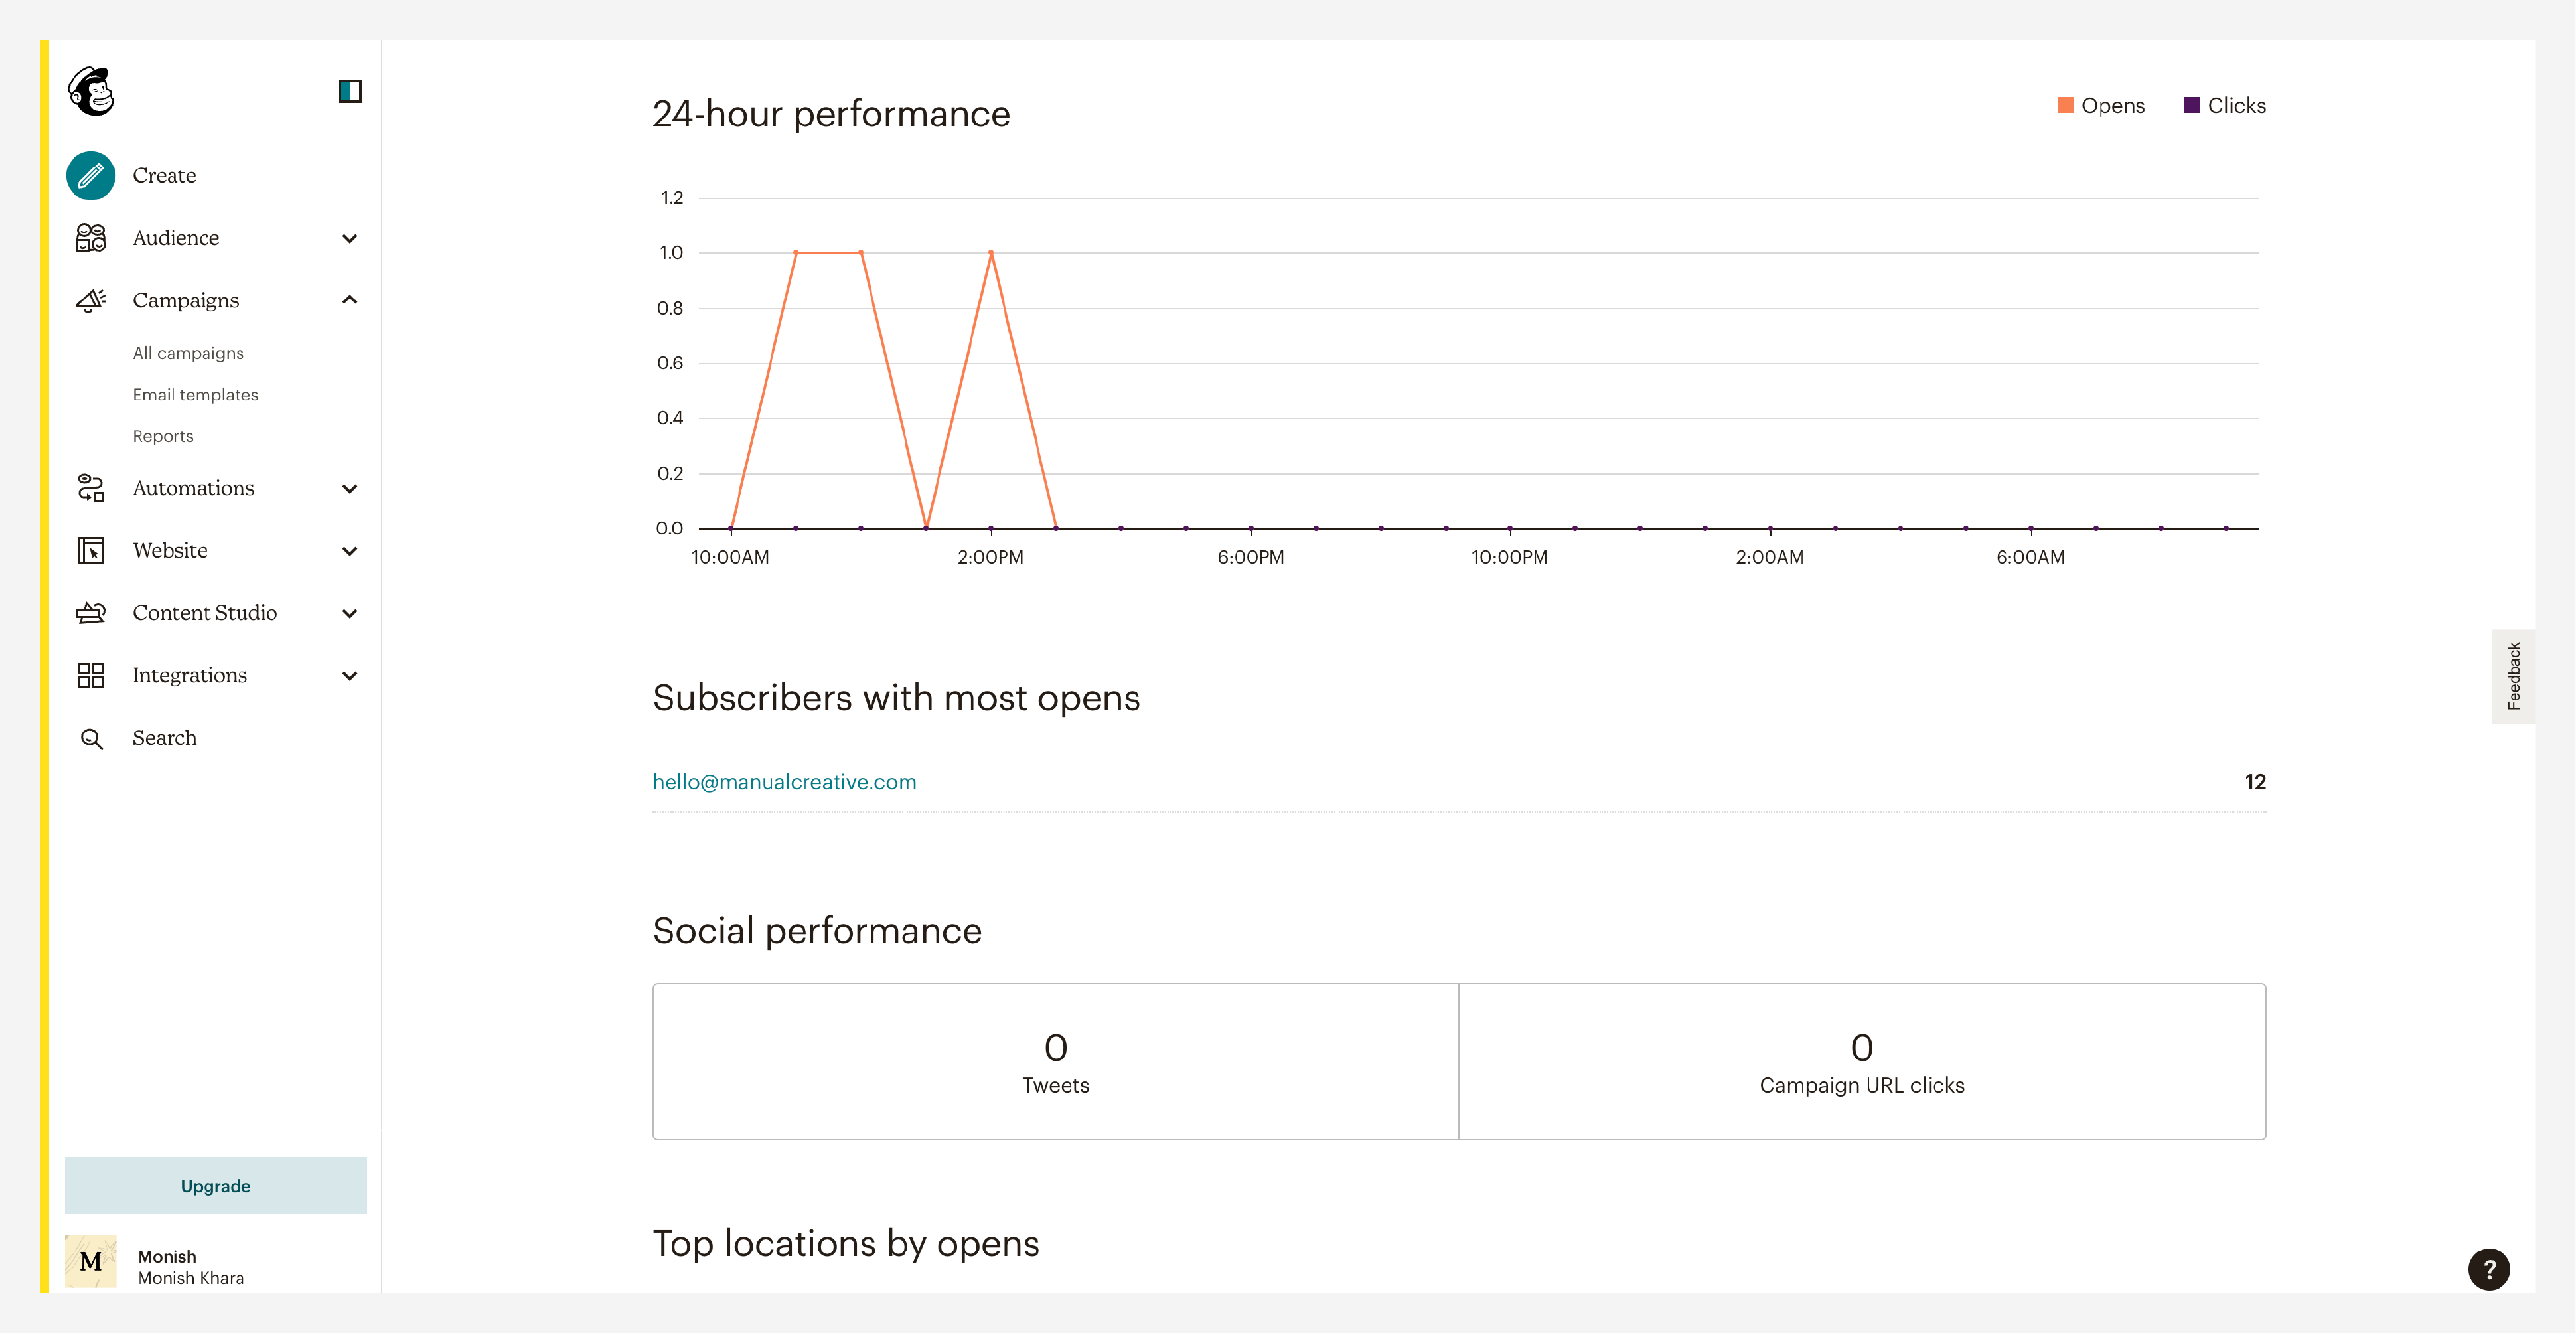Viewport: 2576px width, 1333px height.
Task: Toggle the sidebar collapse icon
Action: tap(349, 91)
